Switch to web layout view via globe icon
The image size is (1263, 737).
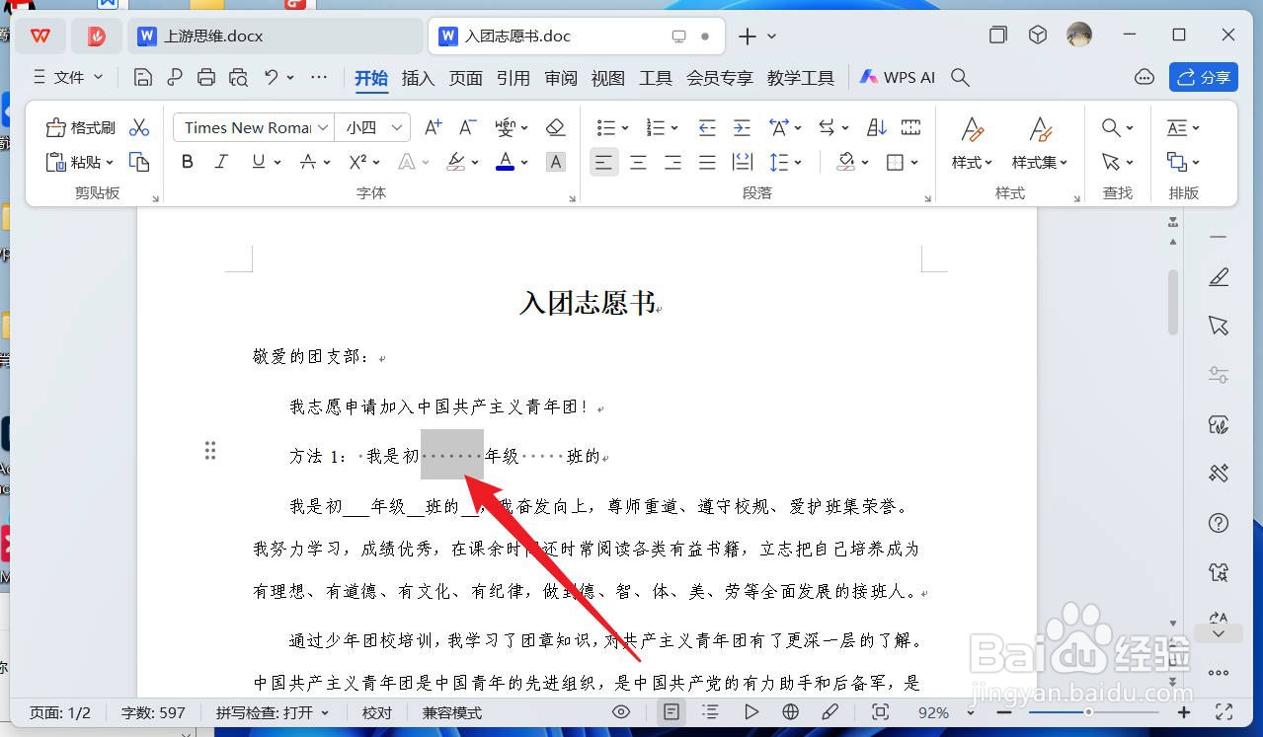(789, 711)
